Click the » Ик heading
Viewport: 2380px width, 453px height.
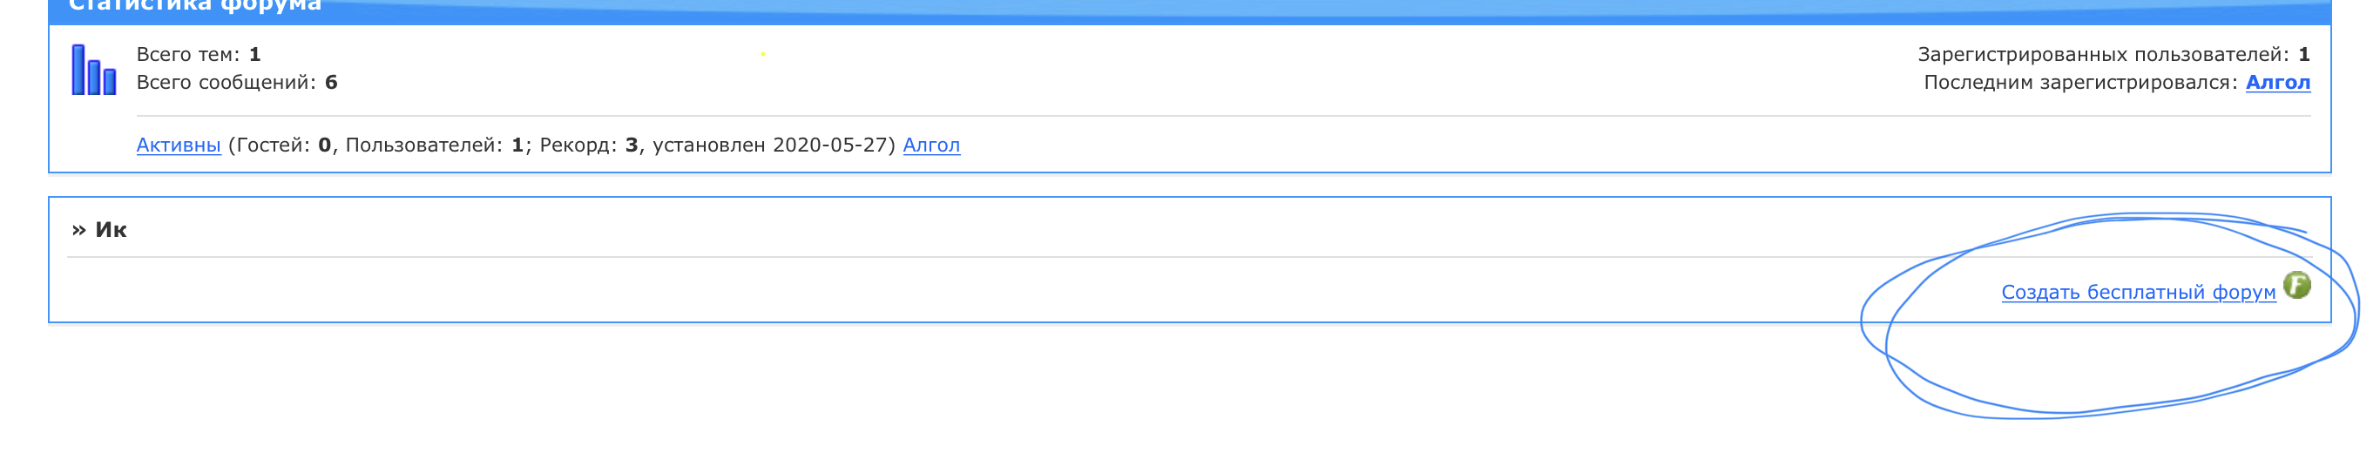(x=100, y=229)
